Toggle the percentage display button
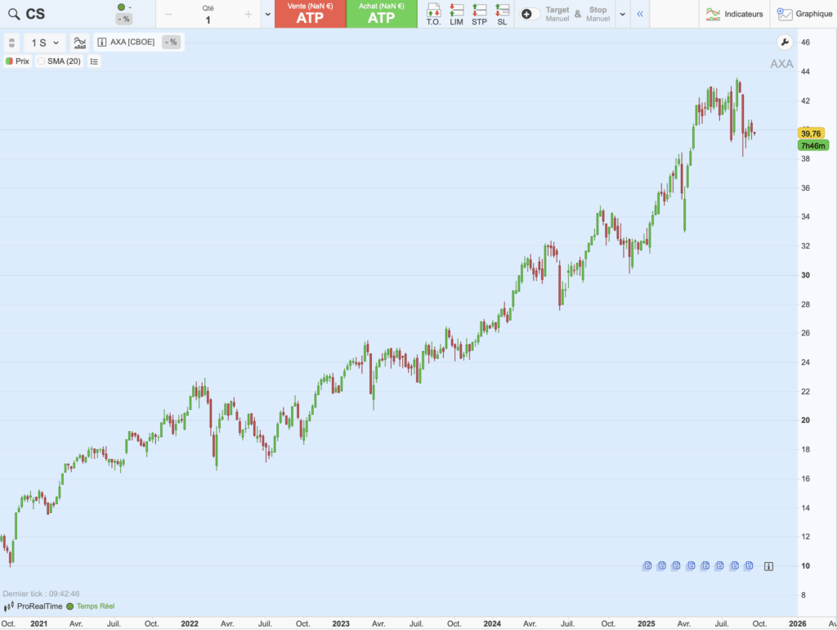Image resolution: width=837 pixels, height=630 pixels. (169, 42)
